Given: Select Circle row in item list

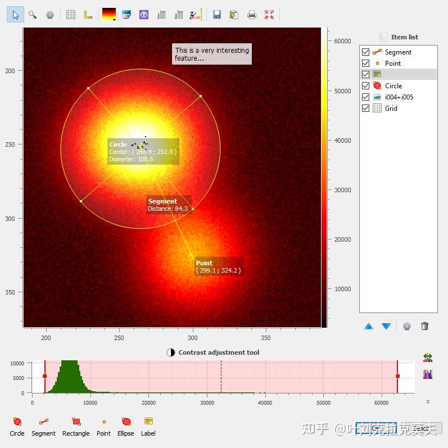Looking at the screenshot, I should pos(399,85).
